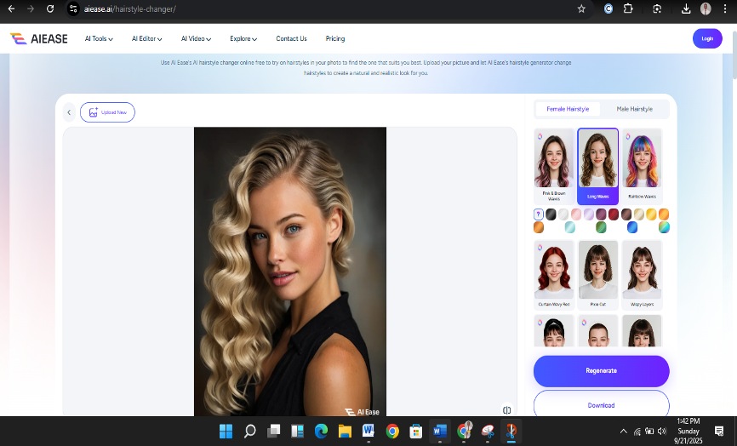Click the compare before/after icon under photo
Viewport: 737px width, 446px height.
click(506, 409)
